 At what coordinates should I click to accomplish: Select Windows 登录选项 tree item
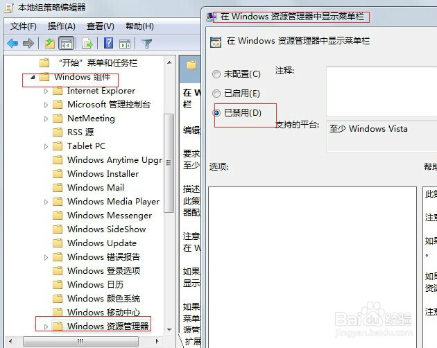[x=103, y=271]
